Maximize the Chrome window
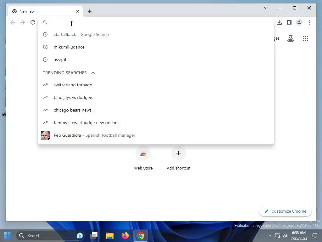Image resolution: width=322 pixels, height=242 pixels. coord(294,8)
